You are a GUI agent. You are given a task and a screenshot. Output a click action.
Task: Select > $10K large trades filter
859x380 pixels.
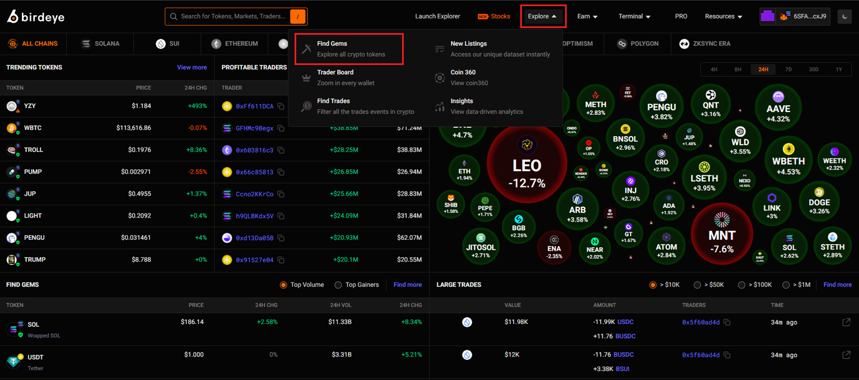point(665,285)
